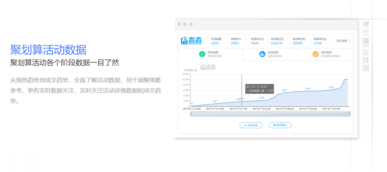Viewport: 387px width, 172px height.
Task: Click the 6120 data point on chart
Action: pos(331,90)
